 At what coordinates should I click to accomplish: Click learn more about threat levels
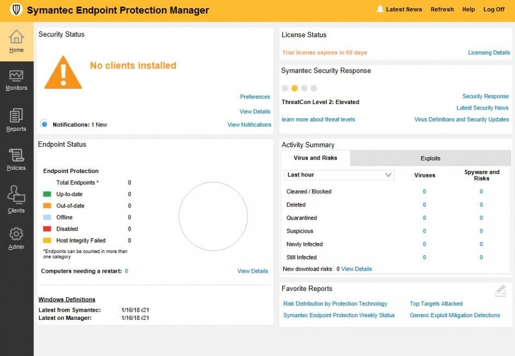point(318,119)
